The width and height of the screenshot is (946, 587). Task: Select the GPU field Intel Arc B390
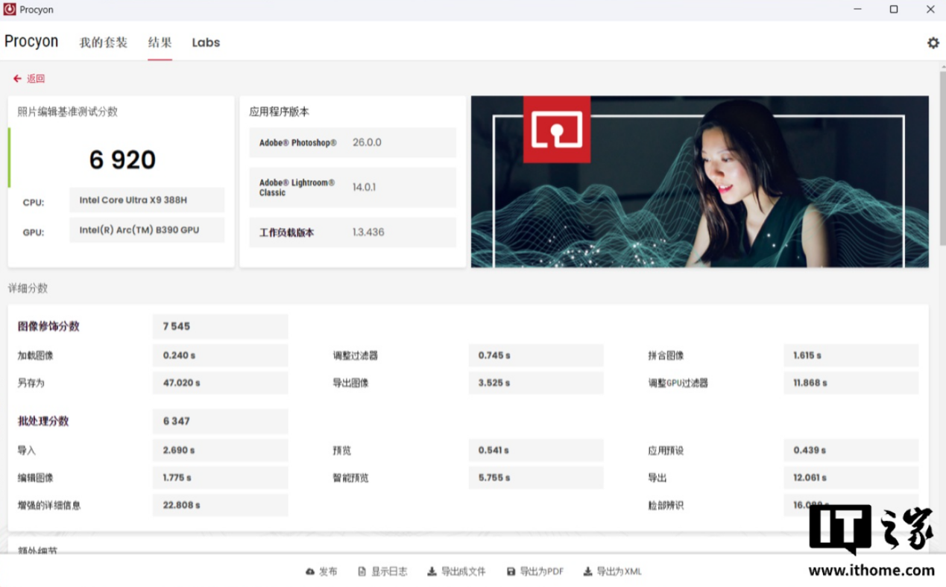[x=147, y=230]
